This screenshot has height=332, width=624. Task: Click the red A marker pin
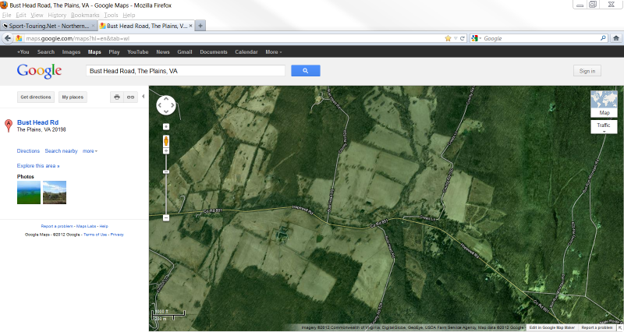coord(9,125)
